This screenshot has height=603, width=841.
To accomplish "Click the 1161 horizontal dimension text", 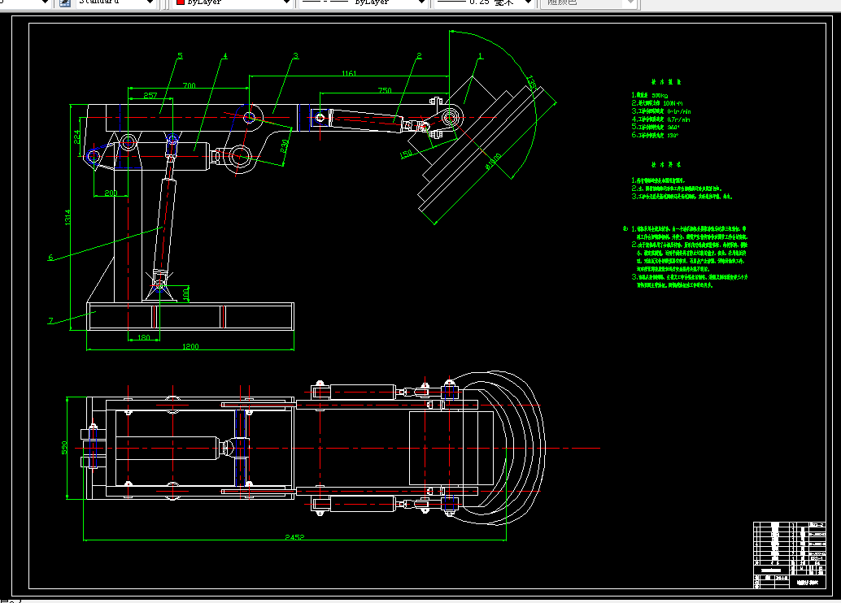I will pyautogui.click(x=348, y=74).
